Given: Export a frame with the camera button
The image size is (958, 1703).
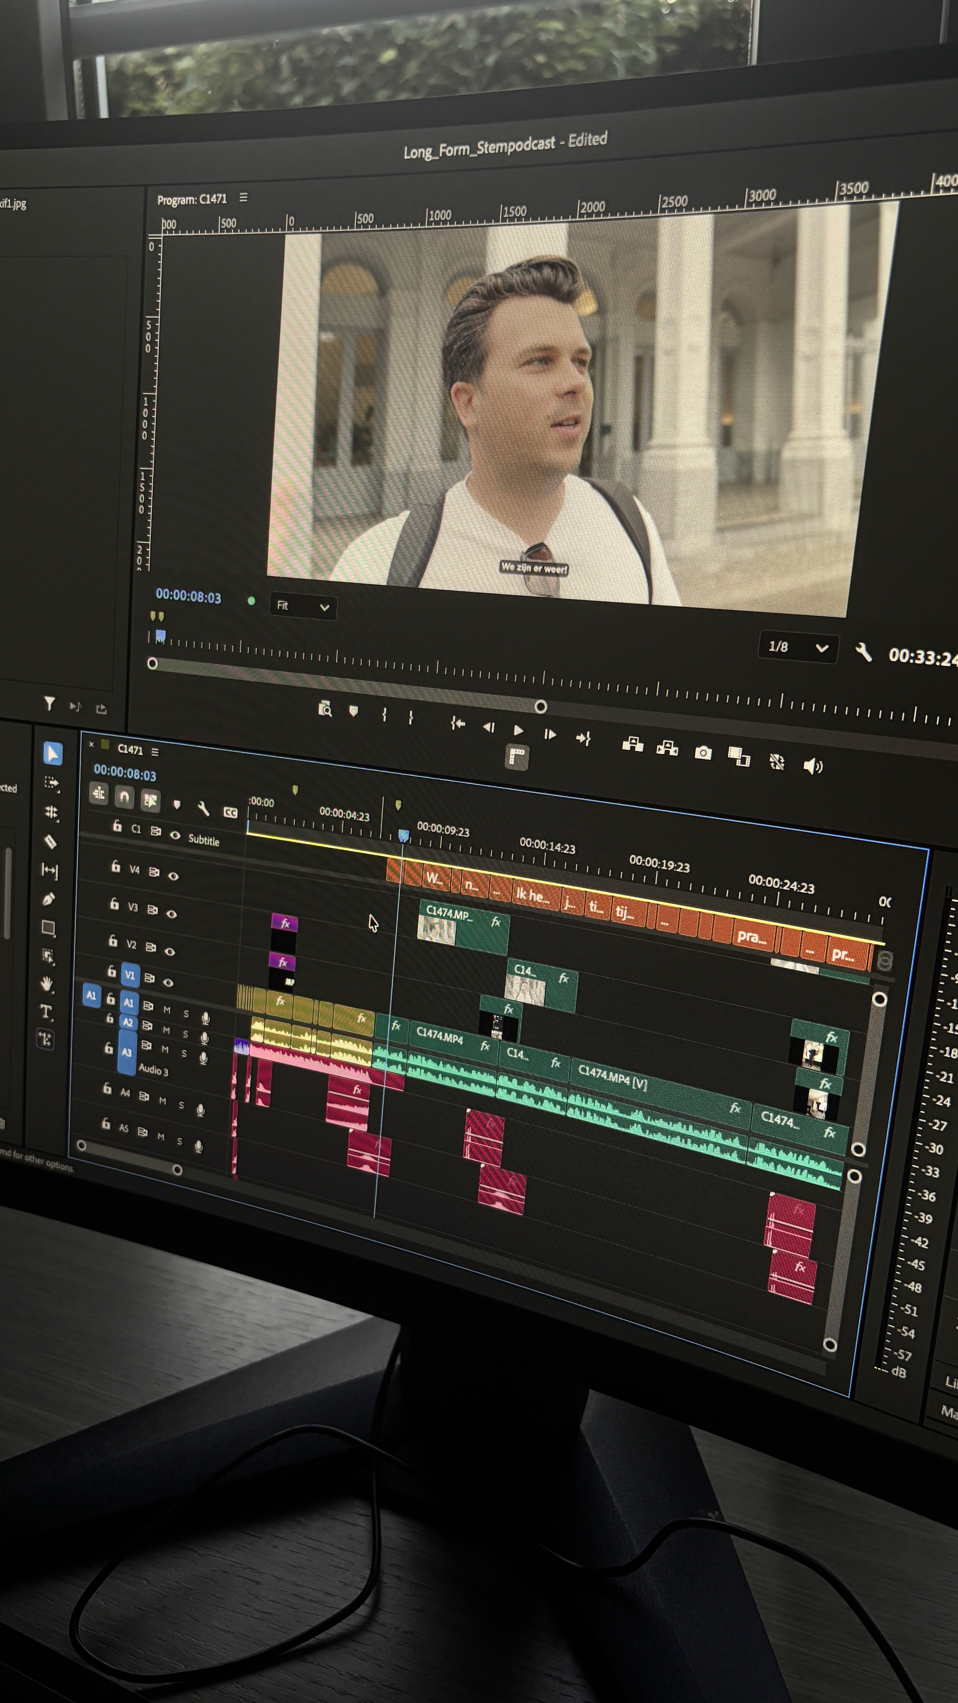Looking at the screenshot, I should pyautogui.click(x=703, y=753).
